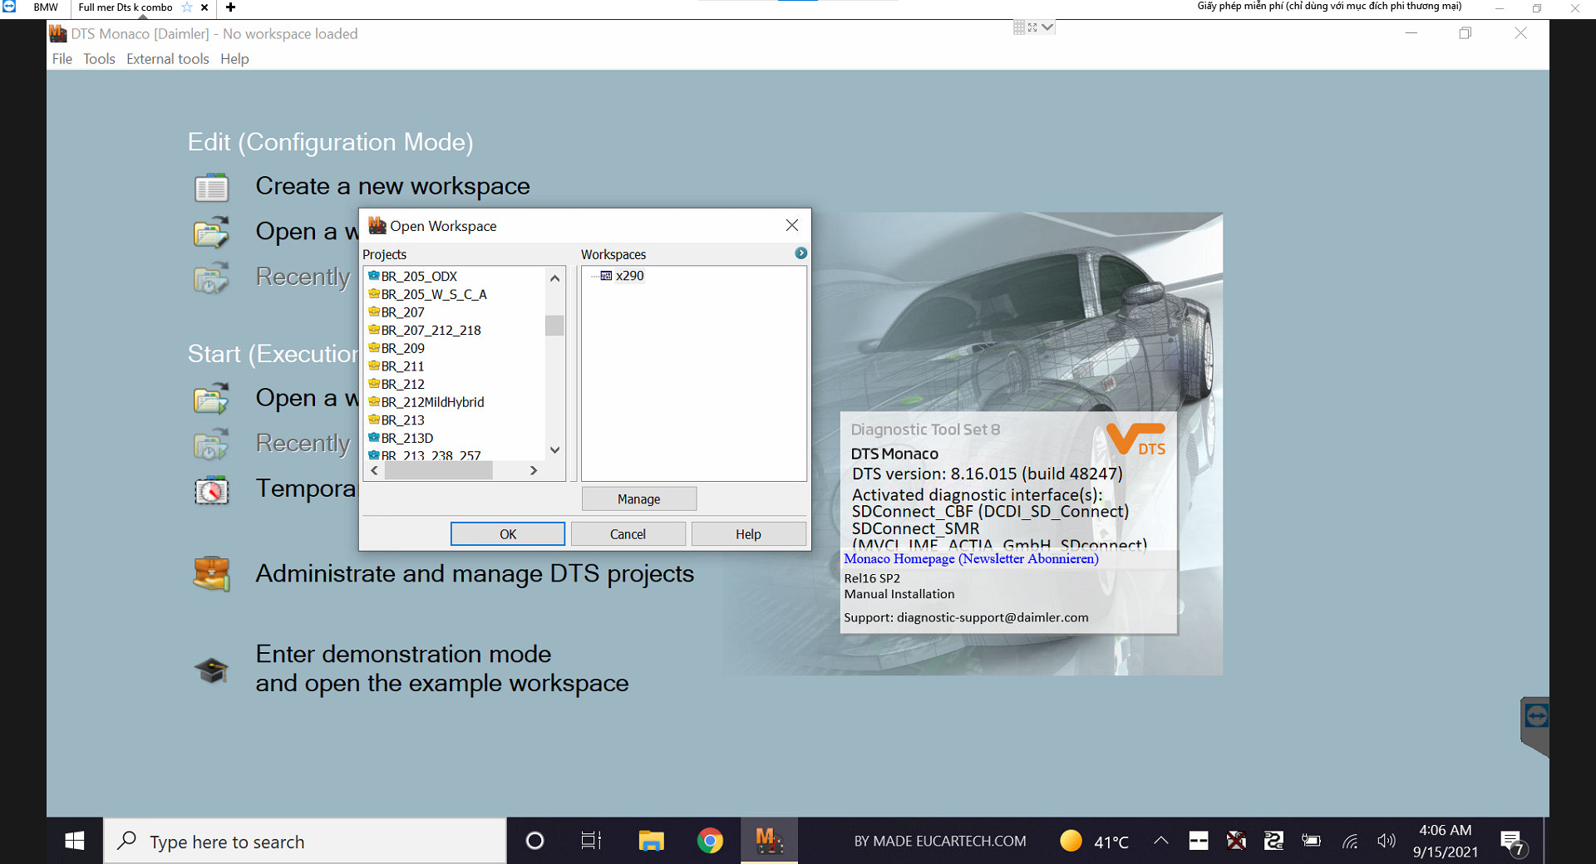Switch to the BMW session tab
The height and width of the screenshot is (864, 1596).
(x=46, y=7)
